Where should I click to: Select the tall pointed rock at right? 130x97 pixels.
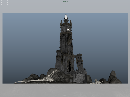pos(112,76)
